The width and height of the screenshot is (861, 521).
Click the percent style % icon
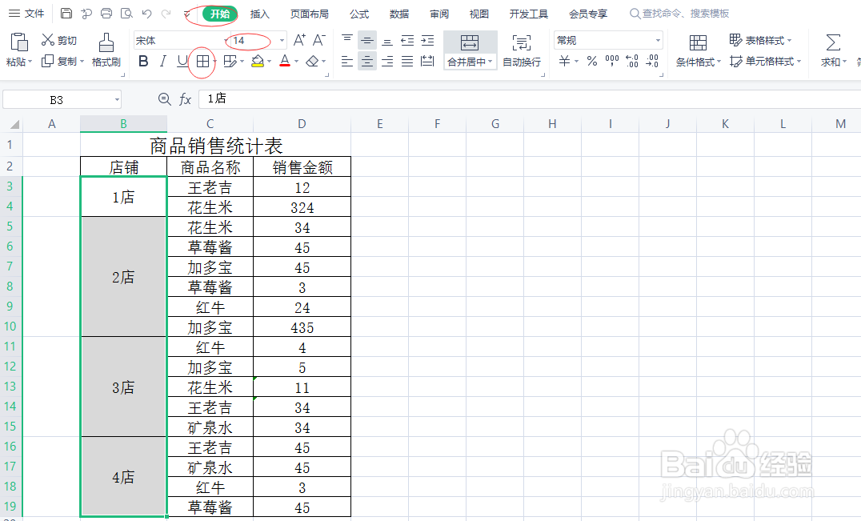592,61
